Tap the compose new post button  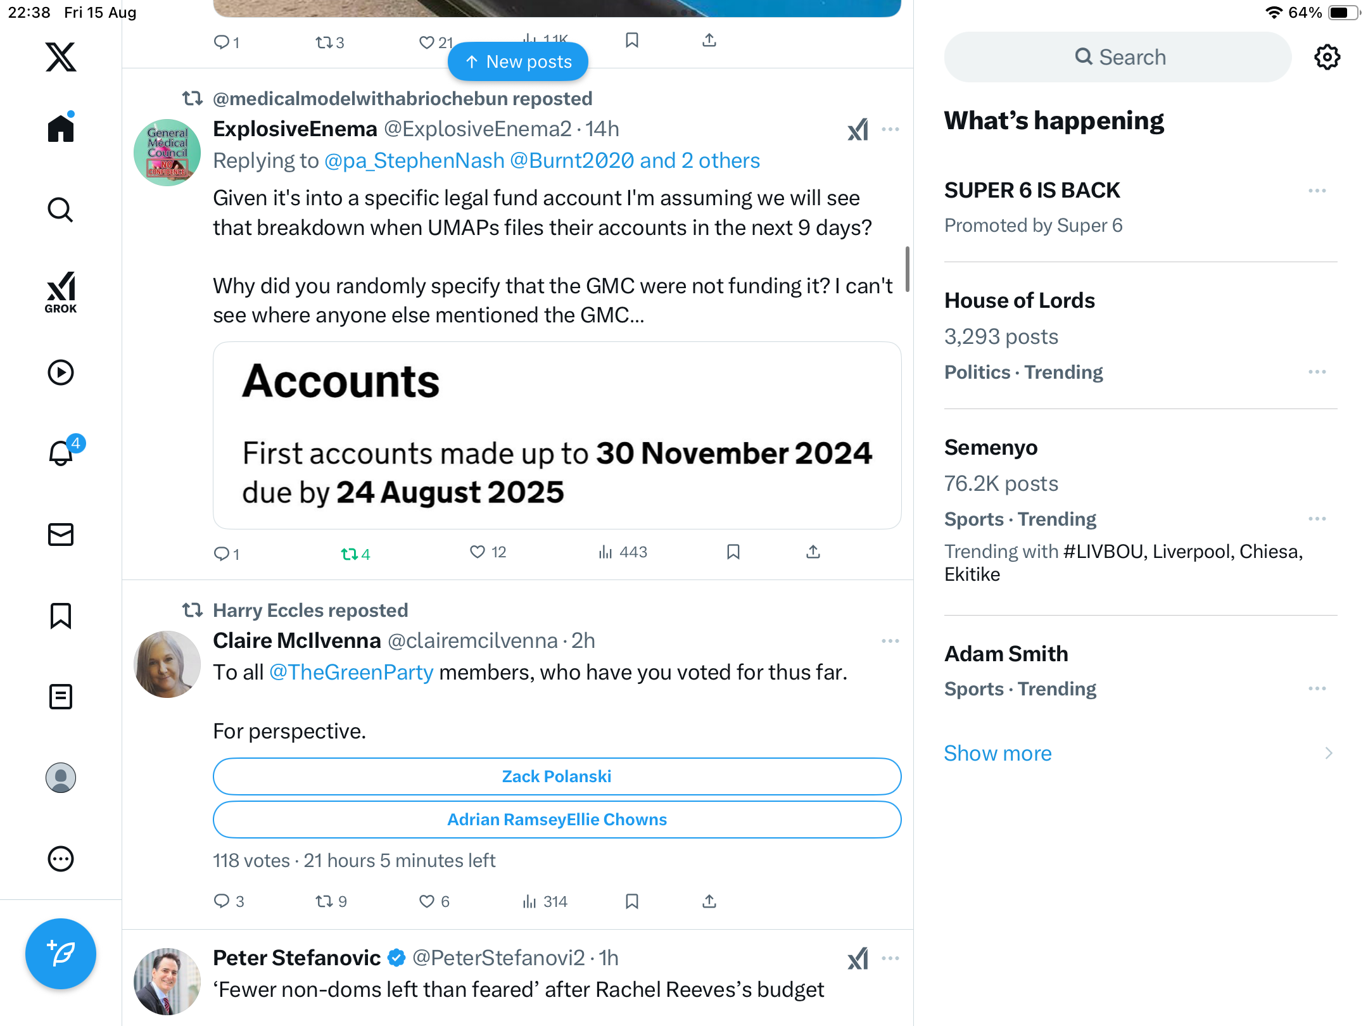[61, 953]
